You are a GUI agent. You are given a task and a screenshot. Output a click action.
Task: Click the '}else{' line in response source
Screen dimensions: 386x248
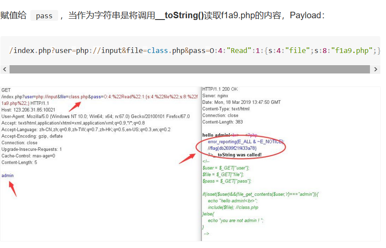208,214
